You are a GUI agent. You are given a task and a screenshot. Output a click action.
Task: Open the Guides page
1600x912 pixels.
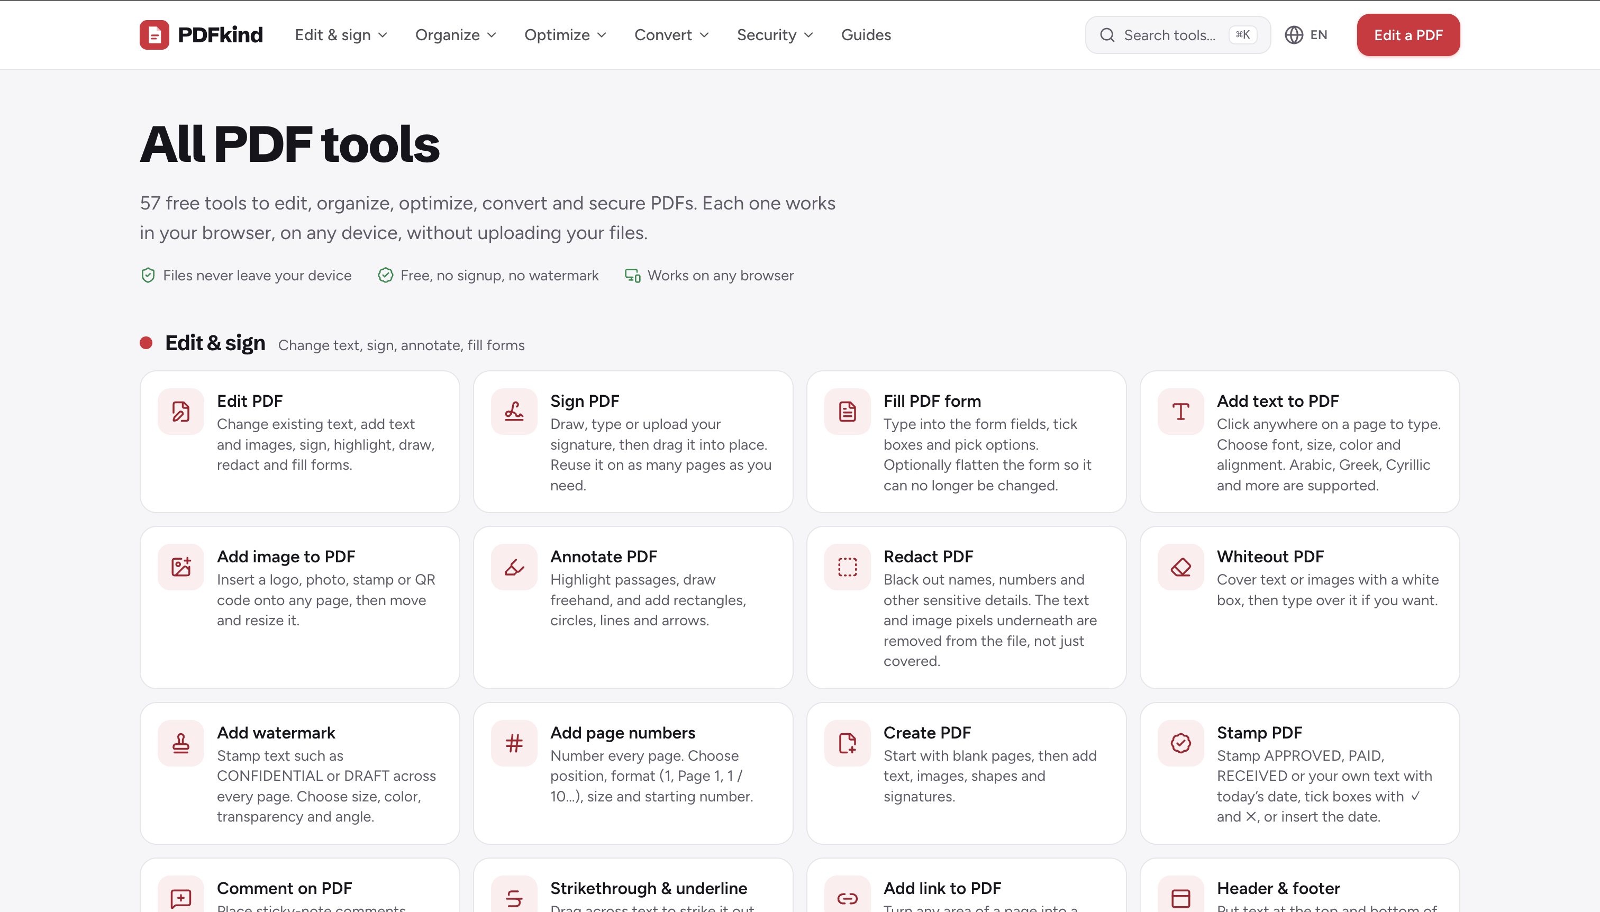[866, 35]
